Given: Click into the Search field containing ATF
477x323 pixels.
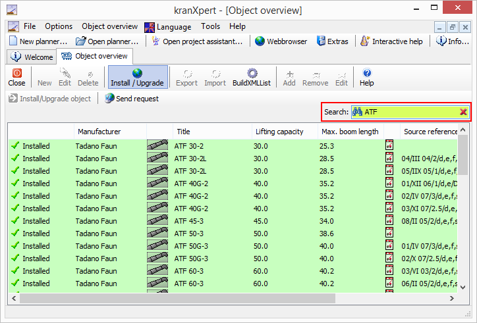Looking at the screenshot, I should click(408, 112).
